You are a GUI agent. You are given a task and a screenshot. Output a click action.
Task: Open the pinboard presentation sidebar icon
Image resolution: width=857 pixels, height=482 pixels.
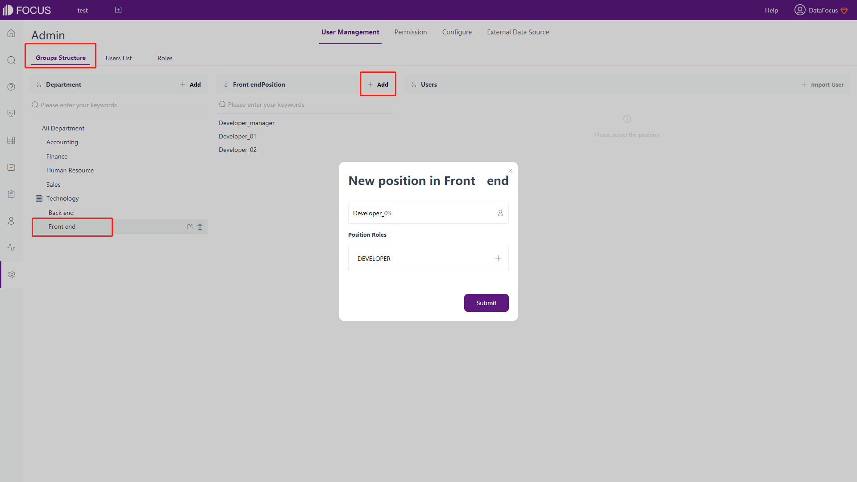pyautogui.click(x=11, y=113)
